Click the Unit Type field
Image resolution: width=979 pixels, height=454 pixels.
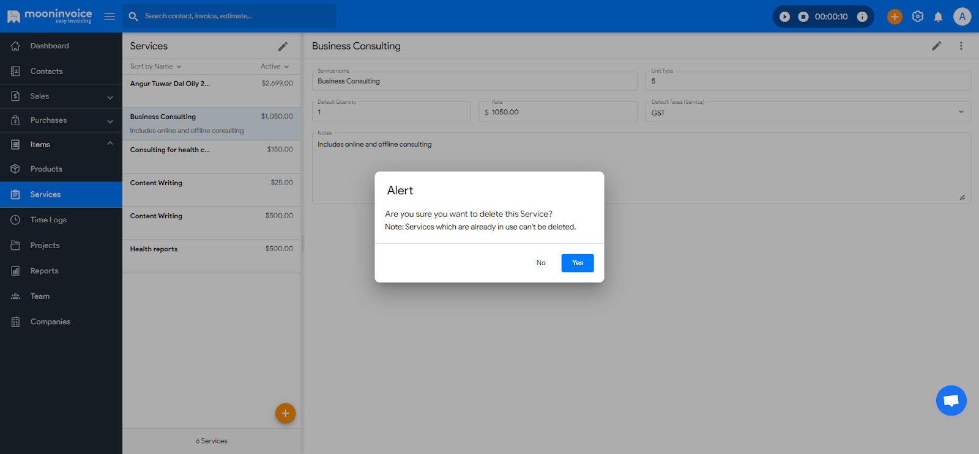point(808,81)
